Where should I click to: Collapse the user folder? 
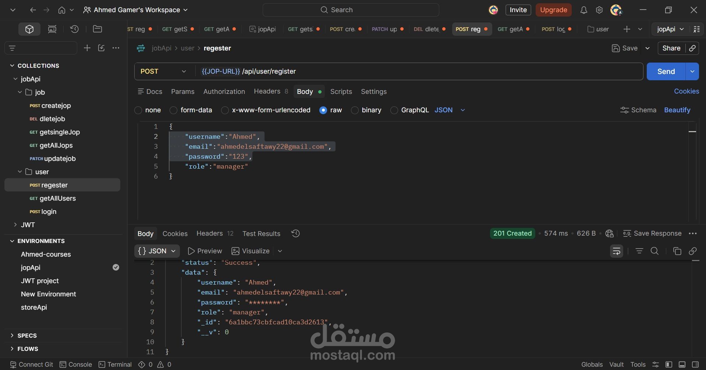pyautogui.click(x=20, y=172)
